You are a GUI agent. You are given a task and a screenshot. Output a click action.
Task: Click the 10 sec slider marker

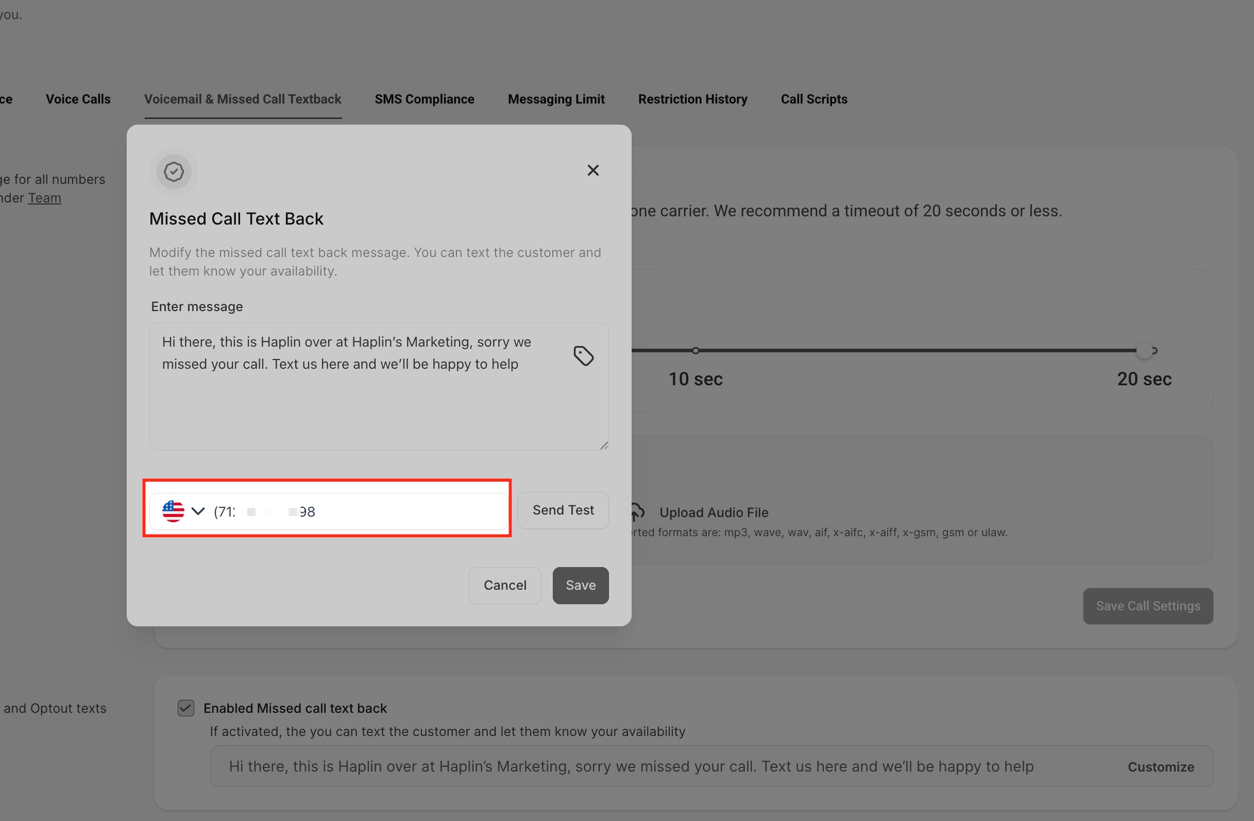click(695, 351)
